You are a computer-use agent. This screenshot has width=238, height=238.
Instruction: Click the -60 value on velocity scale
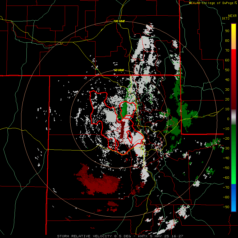pyautogui.click(x=226, y=178)
